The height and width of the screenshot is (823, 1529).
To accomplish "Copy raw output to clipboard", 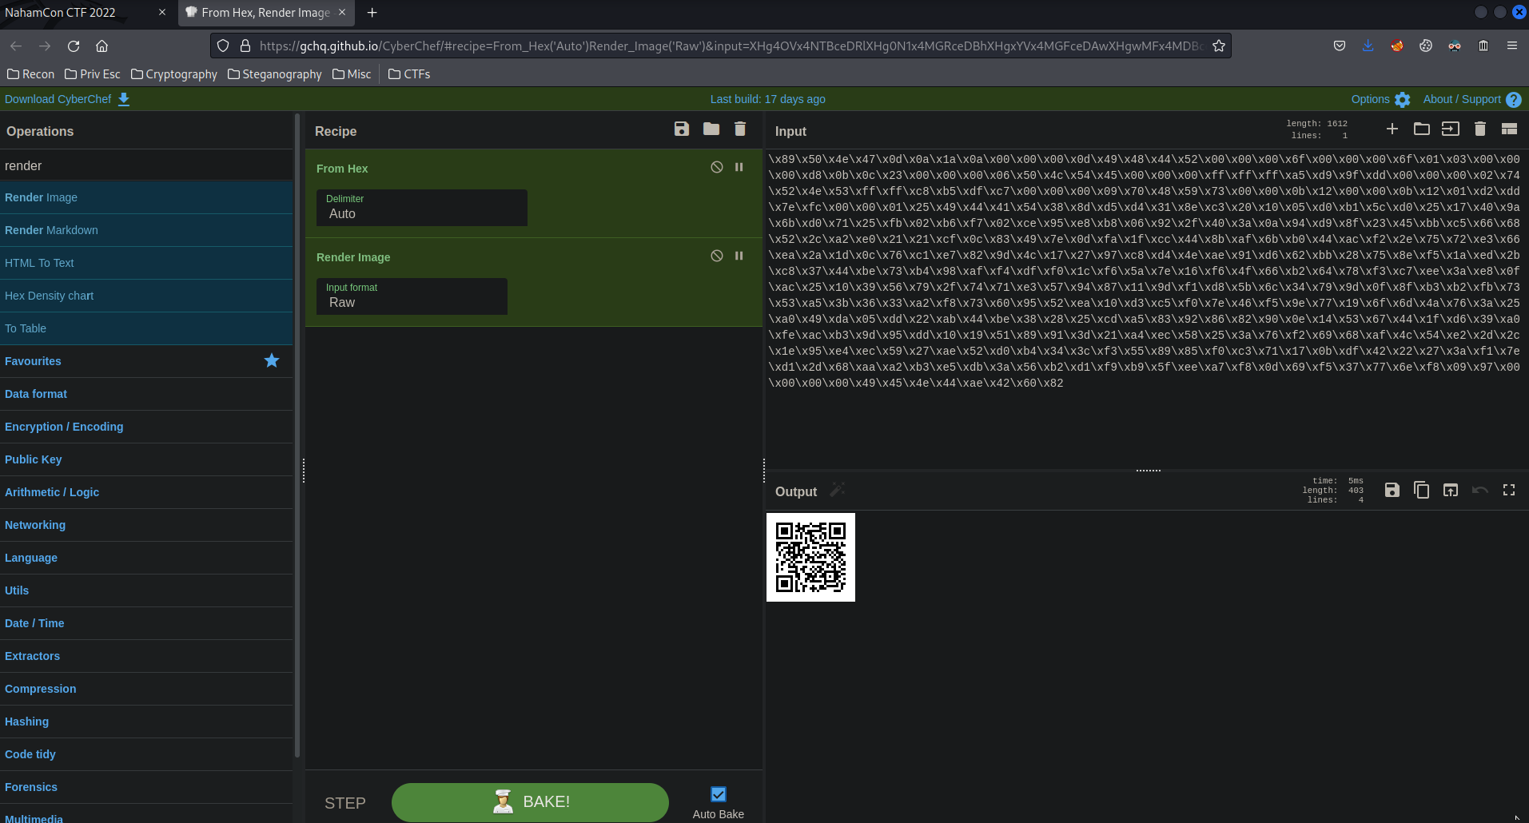I will (1422, 490).
